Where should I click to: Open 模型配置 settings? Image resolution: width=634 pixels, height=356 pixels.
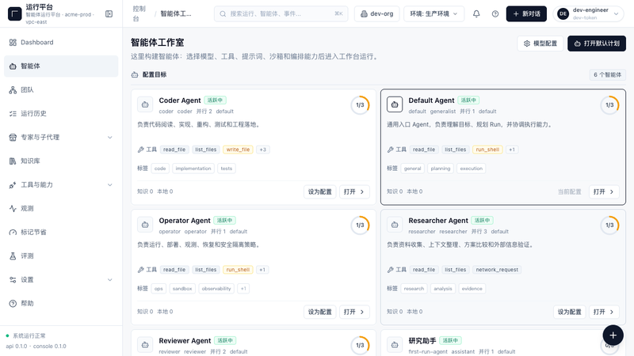[540, 44]
